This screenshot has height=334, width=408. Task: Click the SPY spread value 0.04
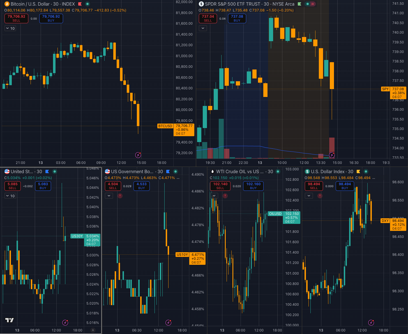click(x=222, y=18)
